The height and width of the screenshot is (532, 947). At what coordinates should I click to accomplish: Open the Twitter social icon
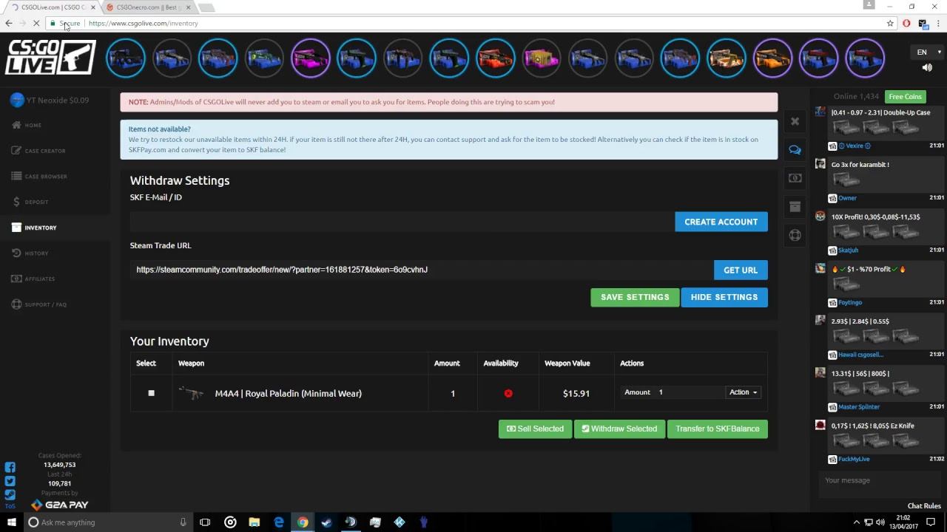pyautogui.click(x=10, y=481)
